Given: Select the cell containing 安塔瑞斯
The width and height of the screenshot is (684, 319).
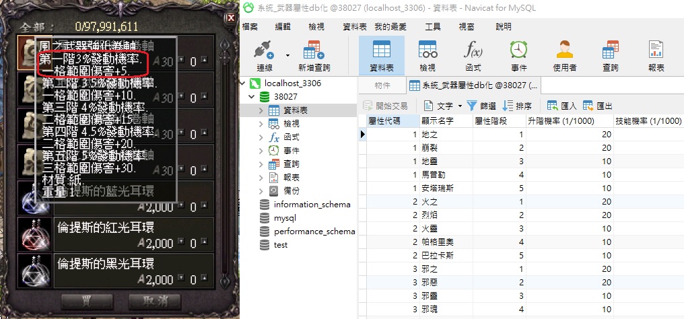Looking at the screenshot, I should (446, 188).
